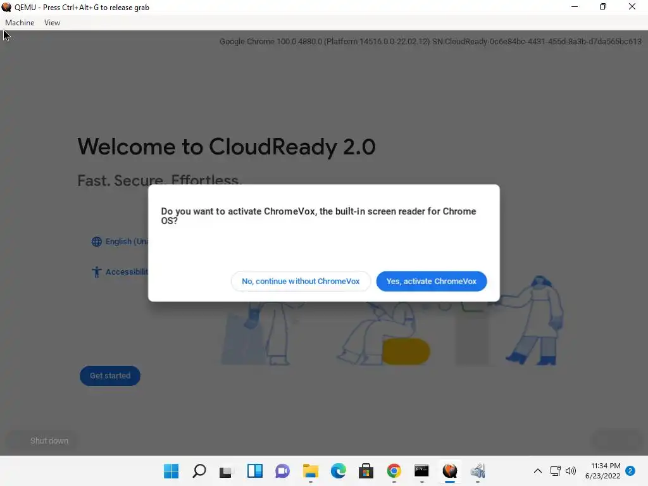Image resolution: width=648 pixels, height=486 pixels.
Task: Choose No, continue without ChromeVox
Action: tap(301, 281)
